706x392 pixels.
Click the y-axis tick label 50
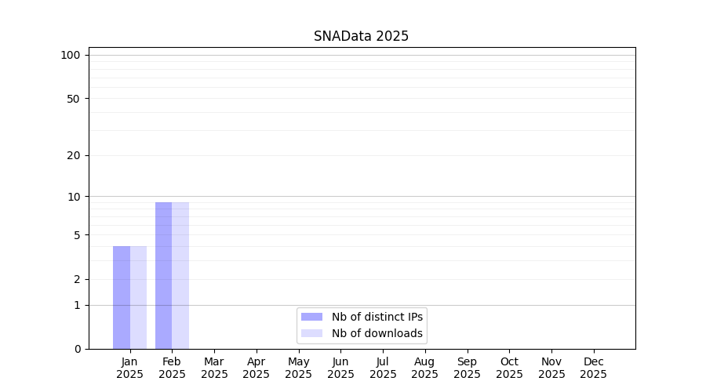pos(73,99)
